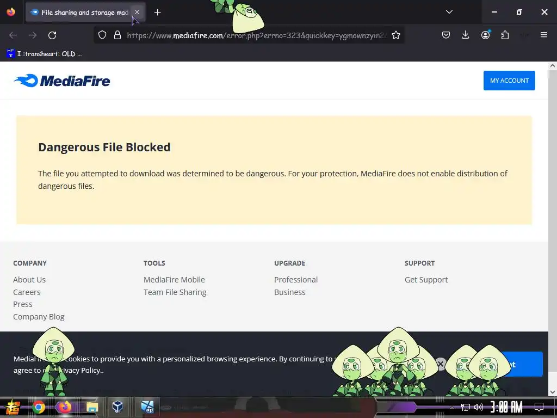View site security padlock info
557x418 pixels.
click(117, 35)
